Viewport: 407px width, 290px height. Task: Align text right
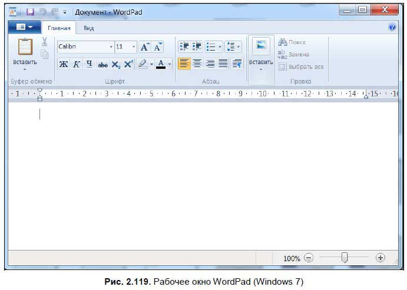coord(210,64)
